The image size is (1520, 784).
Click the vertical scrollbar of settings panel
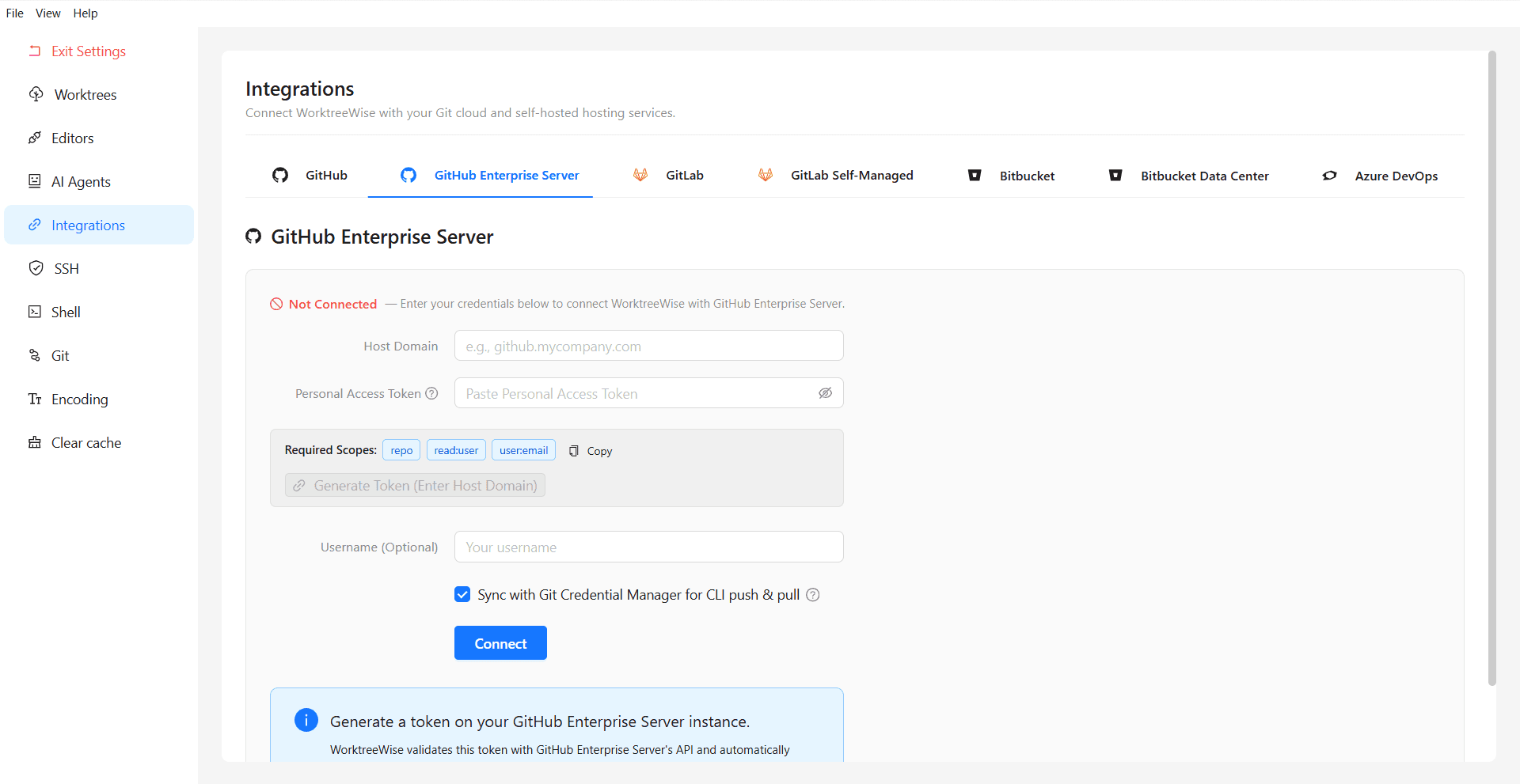click(x=1491, y=368)
